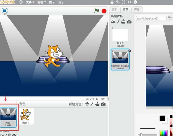The image size is (173, 136).
Task: Open the language globe menu
Action: 21,2
